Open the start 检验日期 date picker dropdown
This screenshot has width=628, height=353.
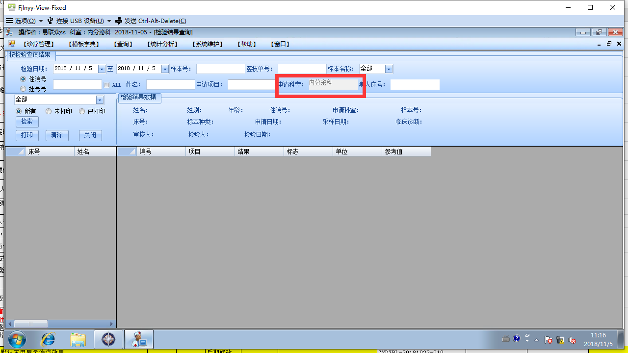point(102,69)
